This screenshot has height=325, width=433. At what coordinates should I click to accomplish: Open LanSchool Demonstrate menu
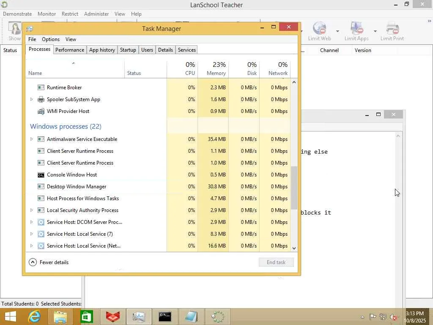tap(17, 14)
